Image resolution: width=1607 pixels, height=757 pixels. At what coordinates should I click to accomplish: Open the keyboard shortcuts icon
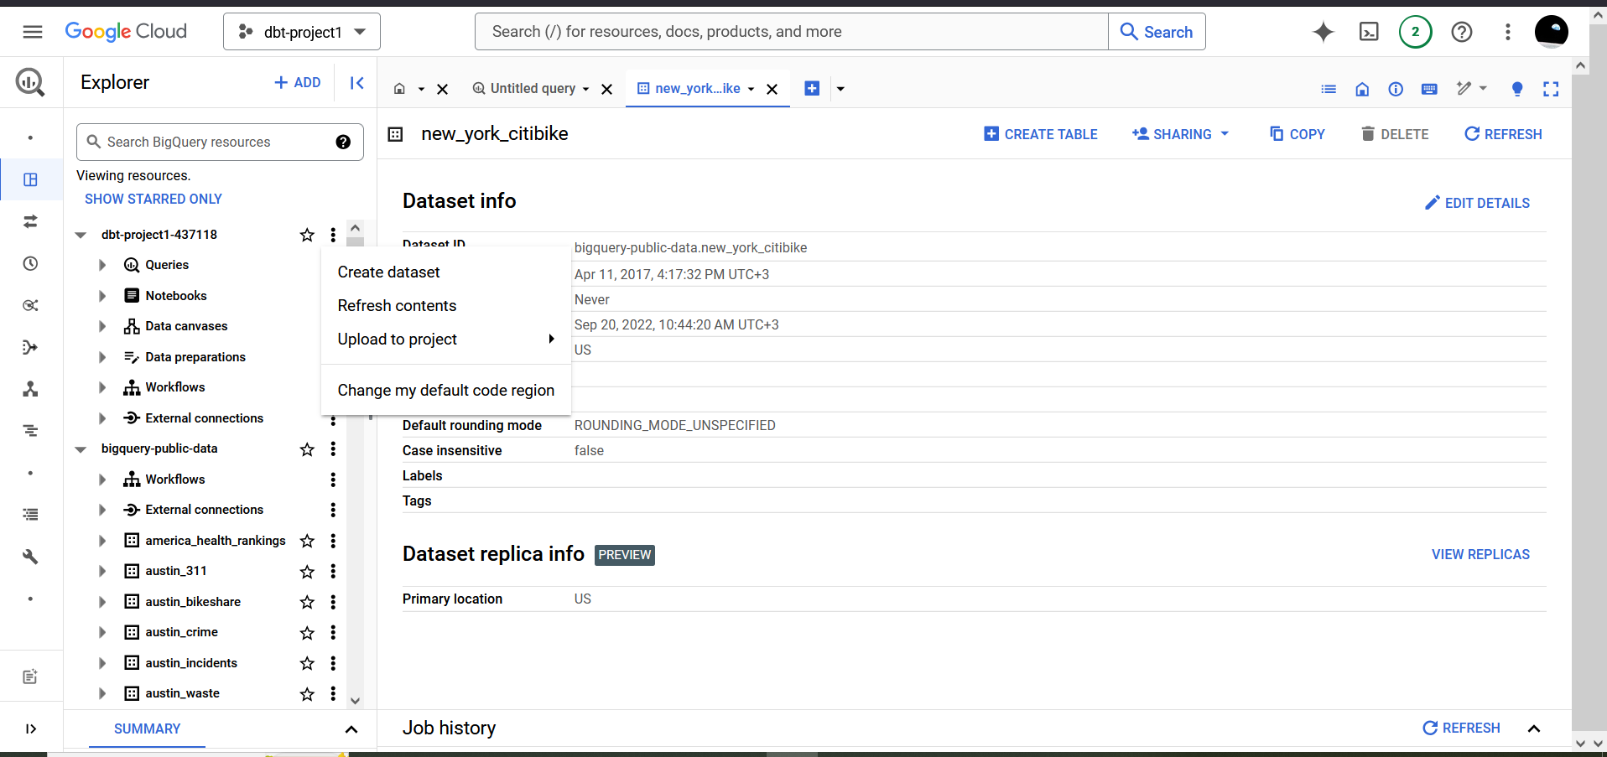pos(1429,89)
